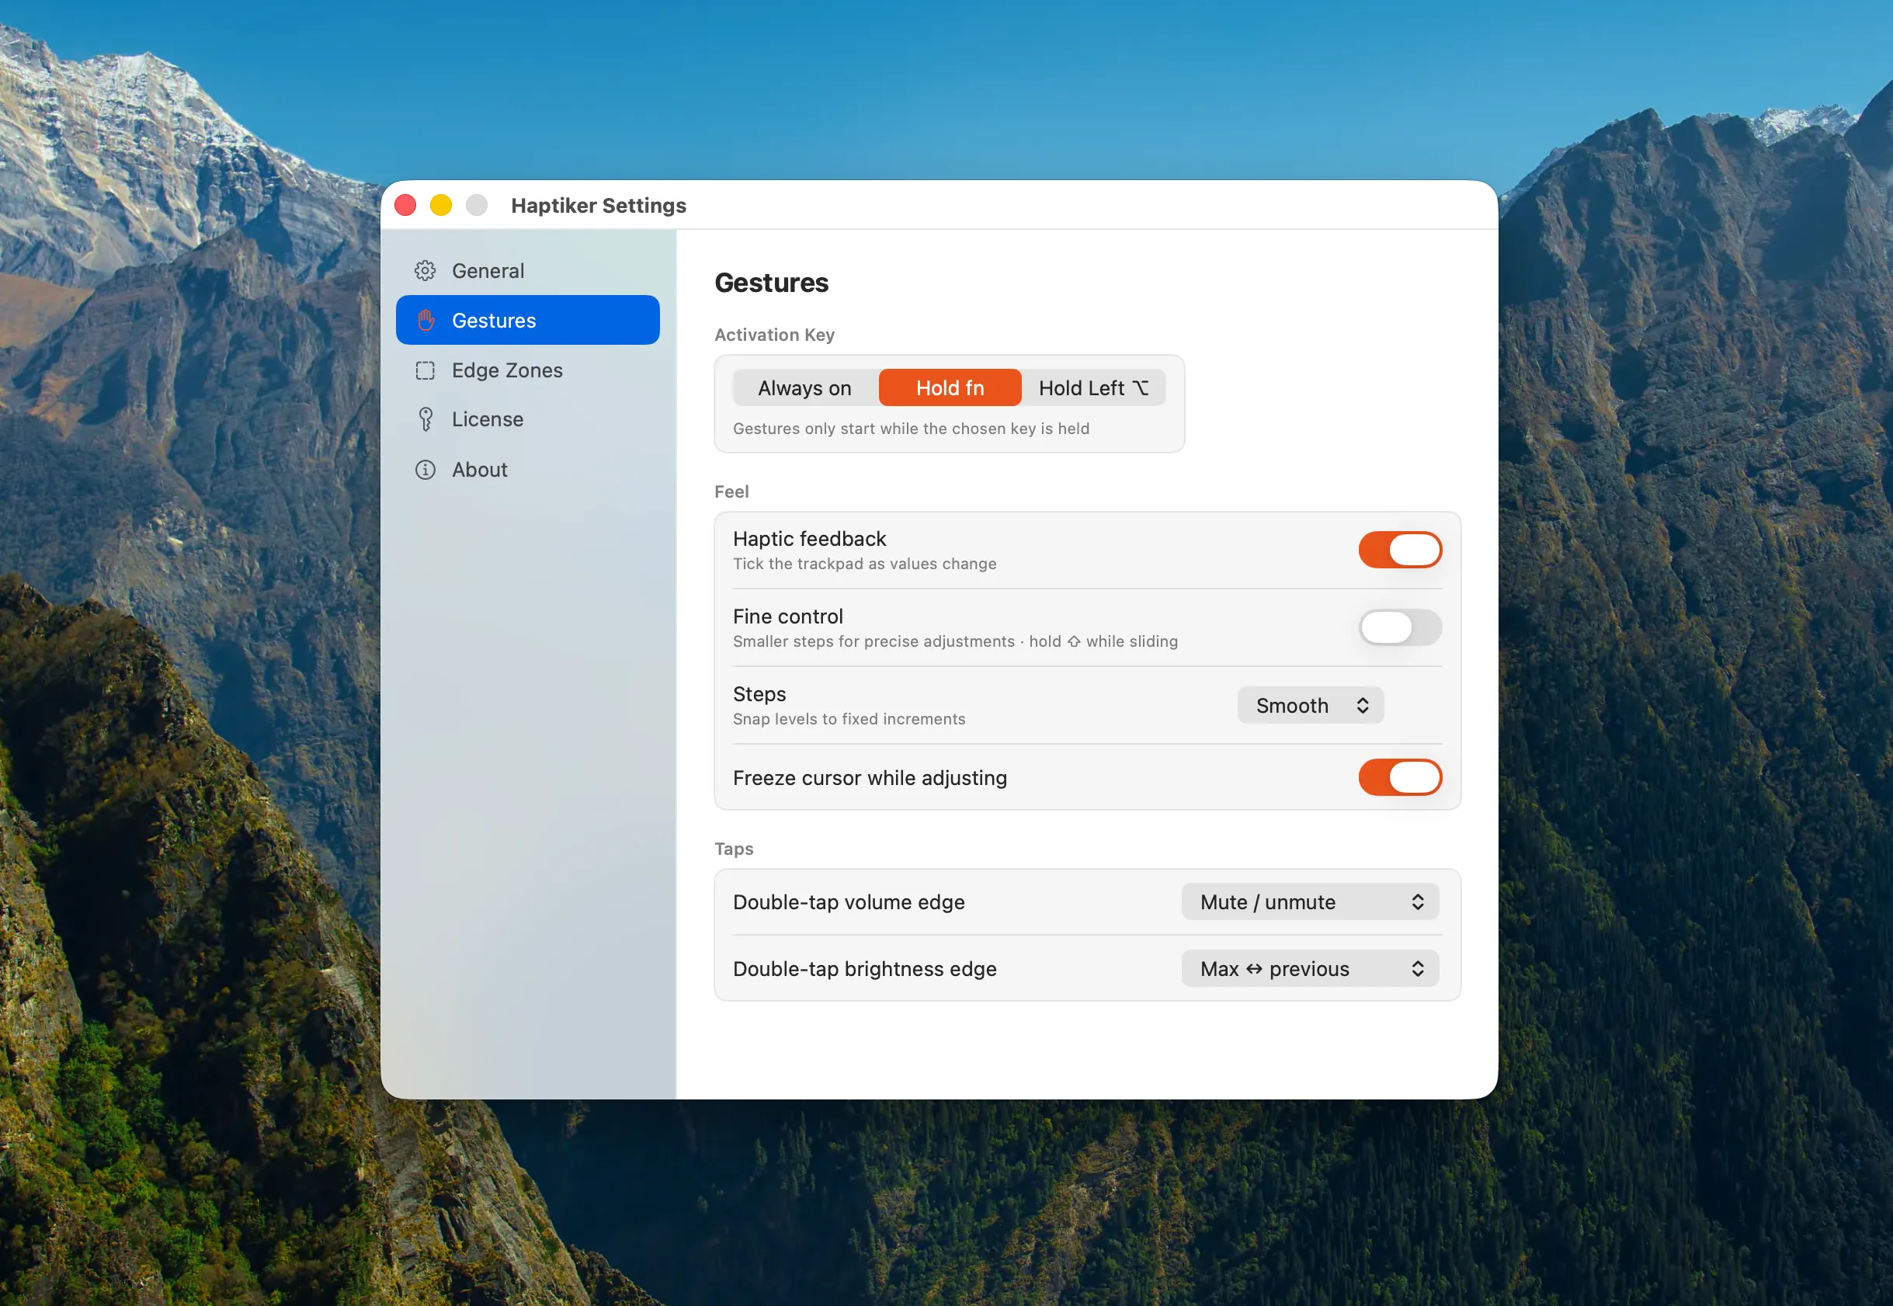The width and height of the screenshot is (1893, 1306).
Task: Click the Activation Key section label
Action: 774,335
